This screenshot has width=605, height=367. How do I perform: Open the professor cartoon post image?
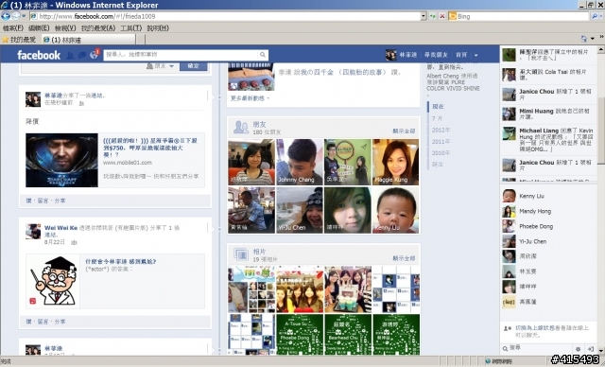pos(53,281)
